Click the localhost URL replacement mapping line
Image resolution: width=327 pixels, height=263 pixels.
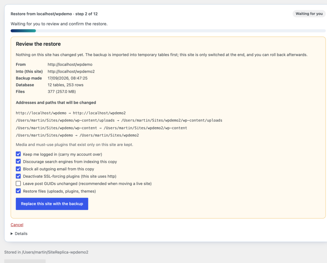tap(71, 113)
